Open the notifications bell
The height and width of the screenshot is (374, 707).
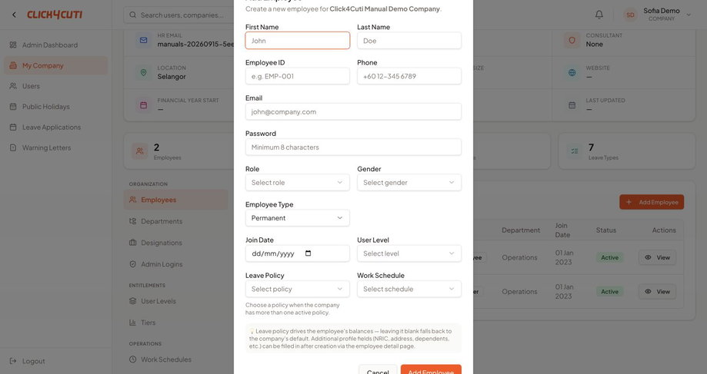tap(599, 15)
